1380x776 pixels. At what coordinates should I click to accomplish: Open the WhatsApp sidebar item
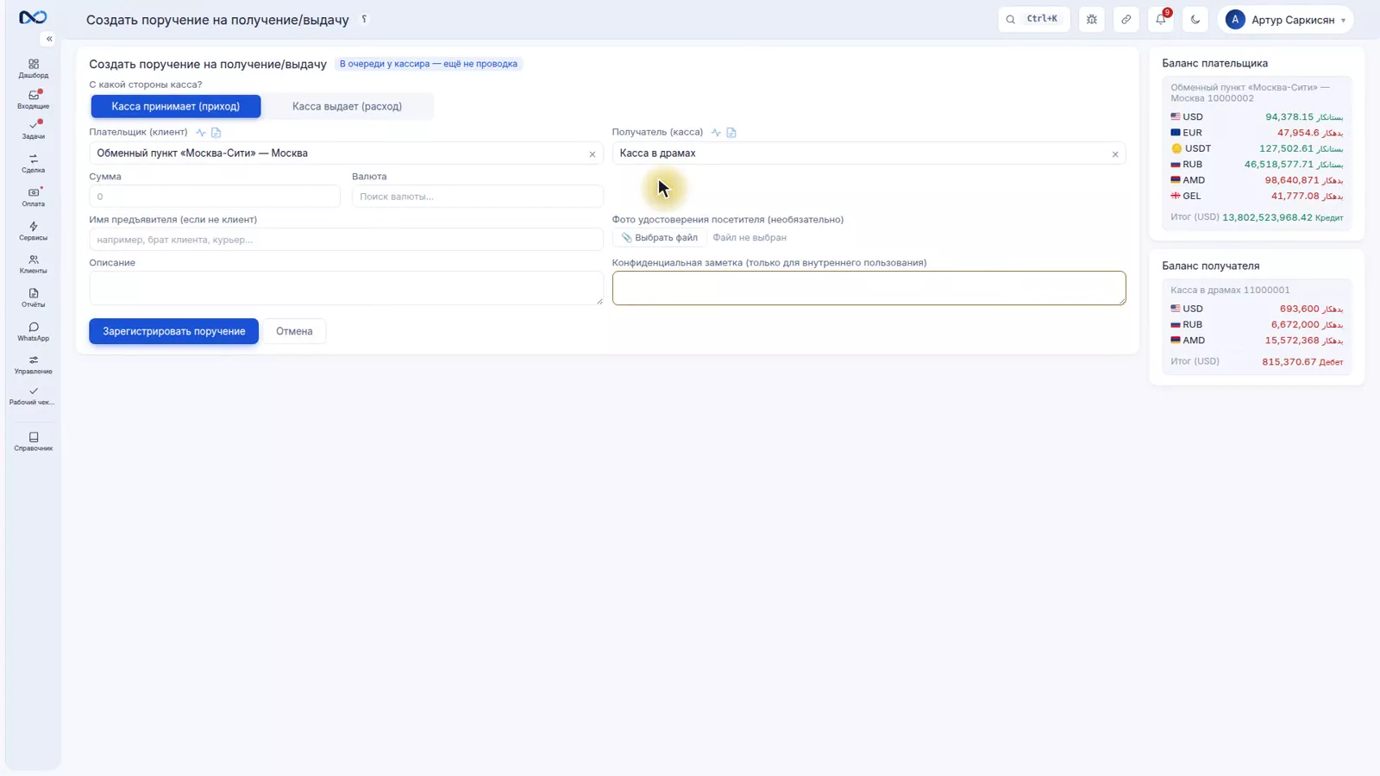[34, 331]
